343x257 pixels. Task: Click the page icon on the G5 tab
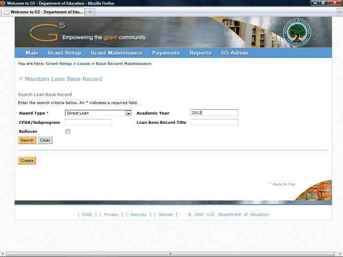point(6,12)
